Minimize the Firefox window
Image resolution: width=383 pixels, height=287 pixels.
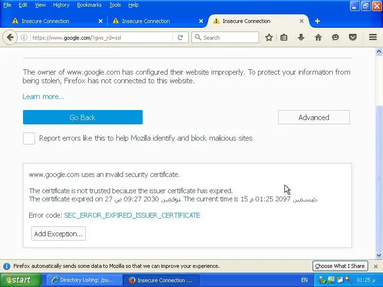354,6
